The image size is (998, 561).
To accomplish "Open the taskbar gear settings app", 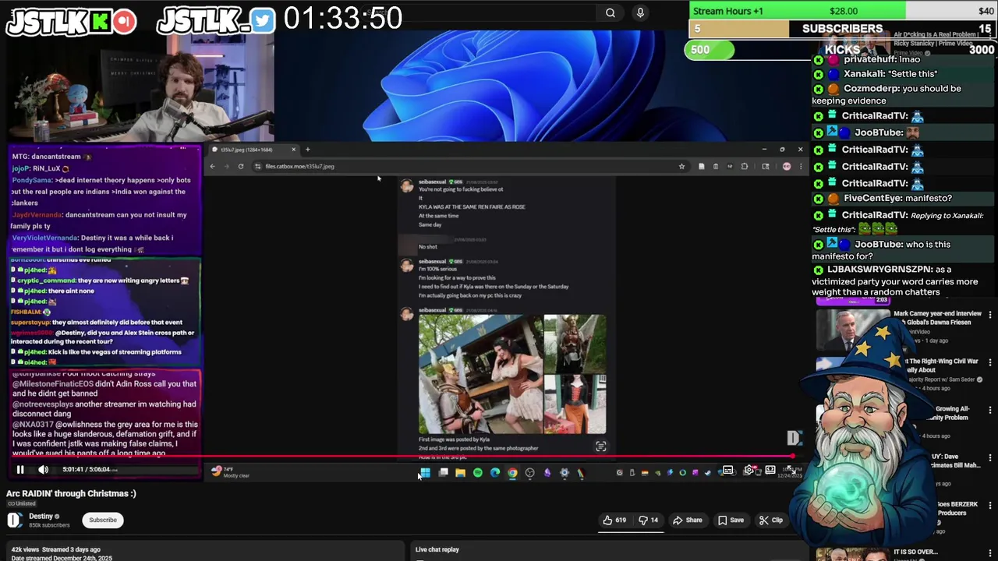I will [564, 472].
